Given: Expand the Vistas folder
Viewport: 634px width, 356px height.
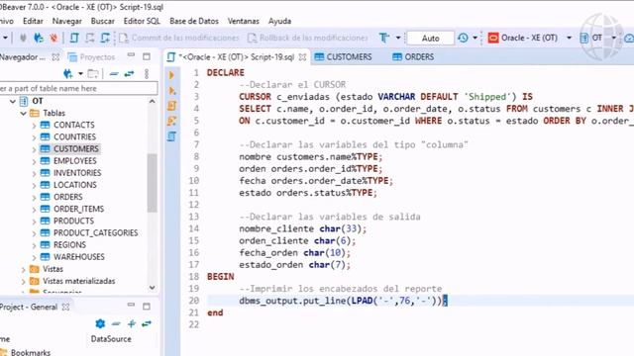Looking at the screenshot, I should pyautogui.click(x=23, y=269).
